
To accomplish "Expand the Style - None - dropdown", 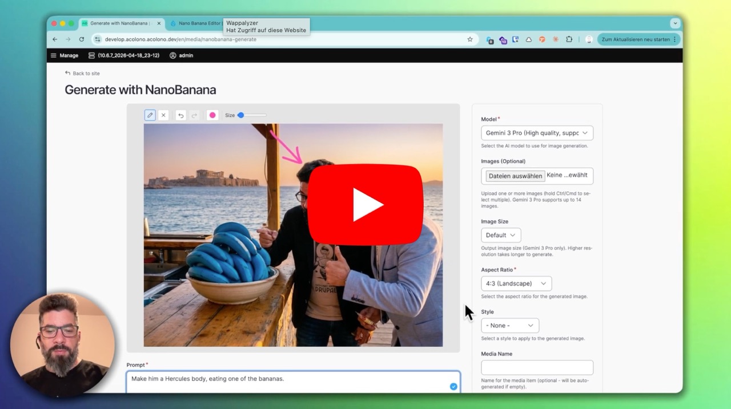I will coord(510,326).
